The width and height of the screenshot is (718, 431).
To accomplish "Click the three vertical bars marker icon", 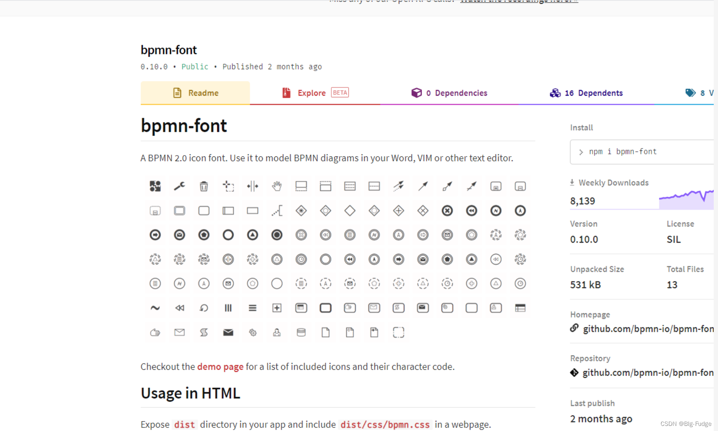I will (x=228, y=308).
